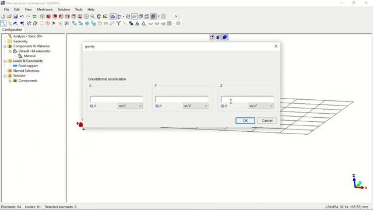Select the Material tree item
The height and width of the screenshot is (210, 373).
[30, 56]
